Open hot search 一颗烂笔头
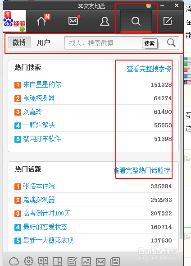 click(x=39, y=125)
